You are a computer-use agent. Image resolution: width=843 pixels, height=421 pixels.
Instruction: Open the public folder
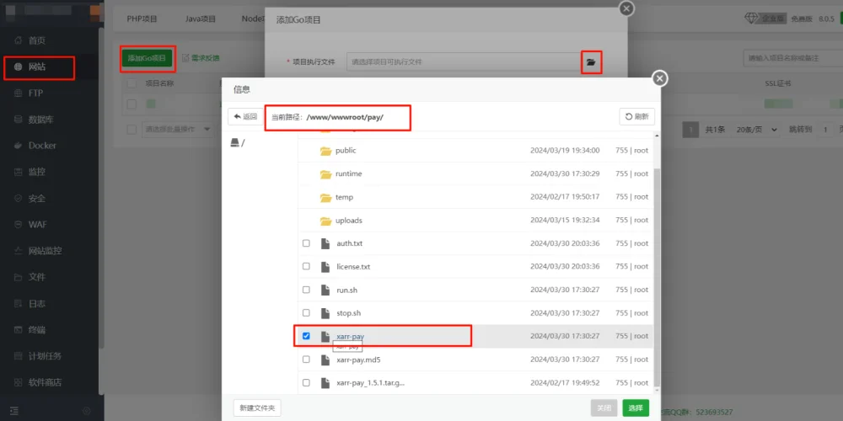346,151
